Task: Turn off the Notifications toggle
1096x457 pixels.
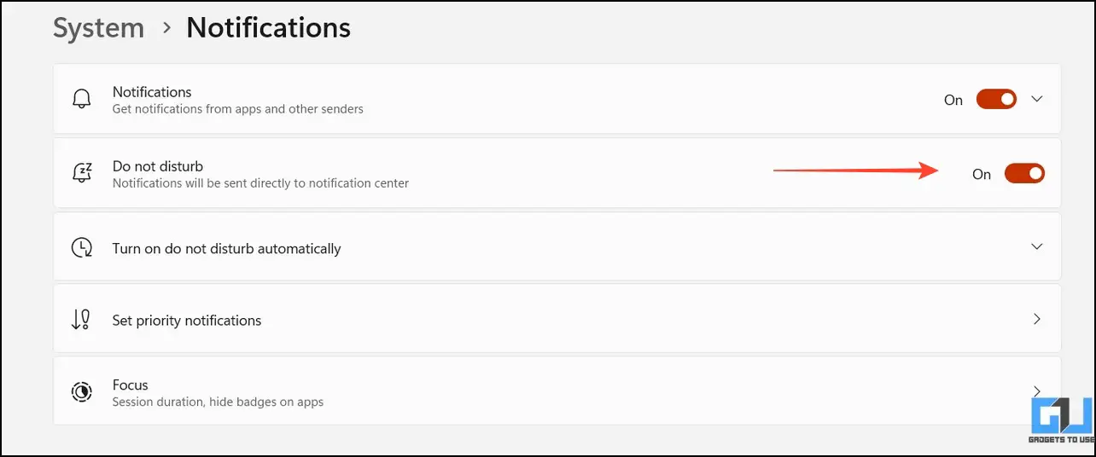Action: point(997,100)
